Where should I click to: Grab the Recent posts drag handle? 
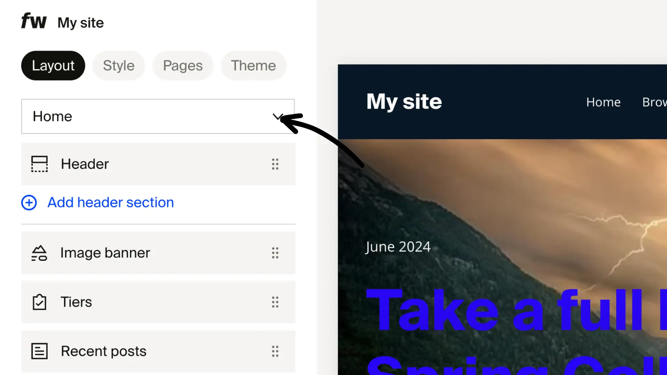click(275, 351)
